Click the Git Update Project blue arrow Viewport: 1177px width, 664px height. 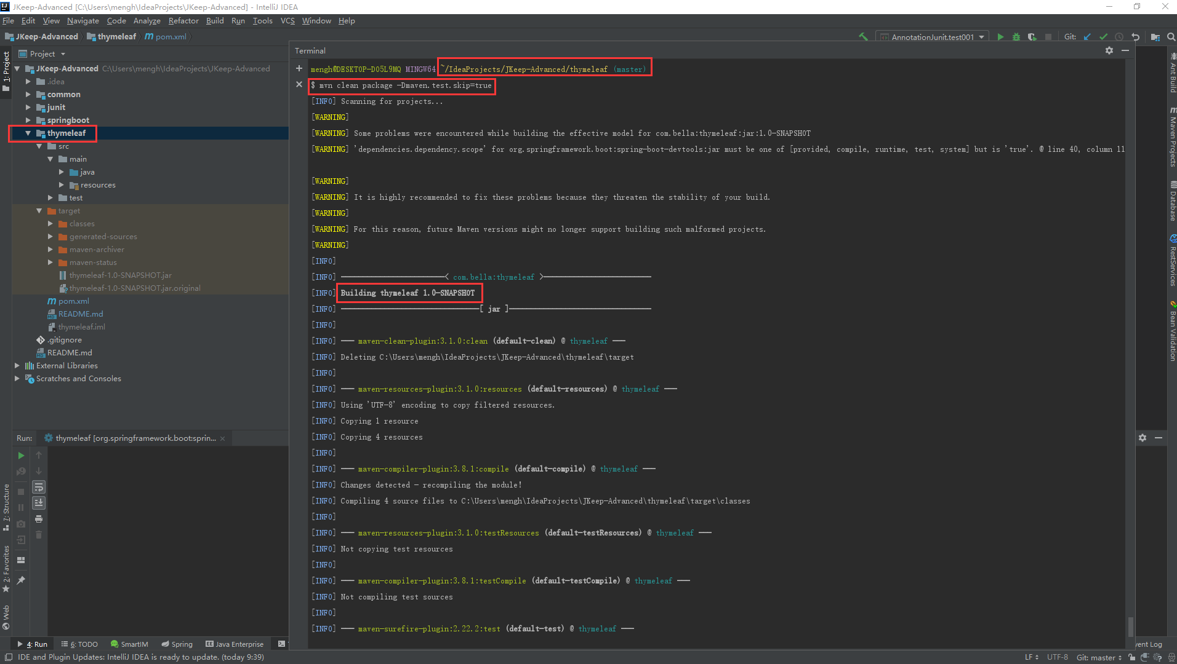pos(1087,37)
